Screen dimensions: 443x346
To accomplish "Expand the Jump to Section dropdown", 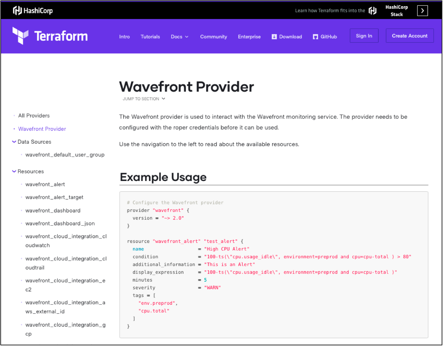I will (144, 99).
